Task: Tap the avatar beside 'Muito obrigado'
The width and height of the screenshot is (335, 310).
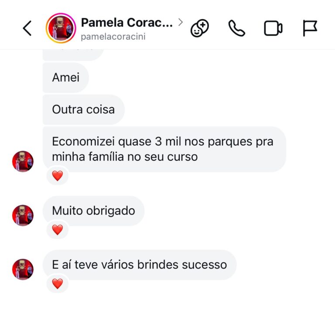Action: click(x=23, y=215)
